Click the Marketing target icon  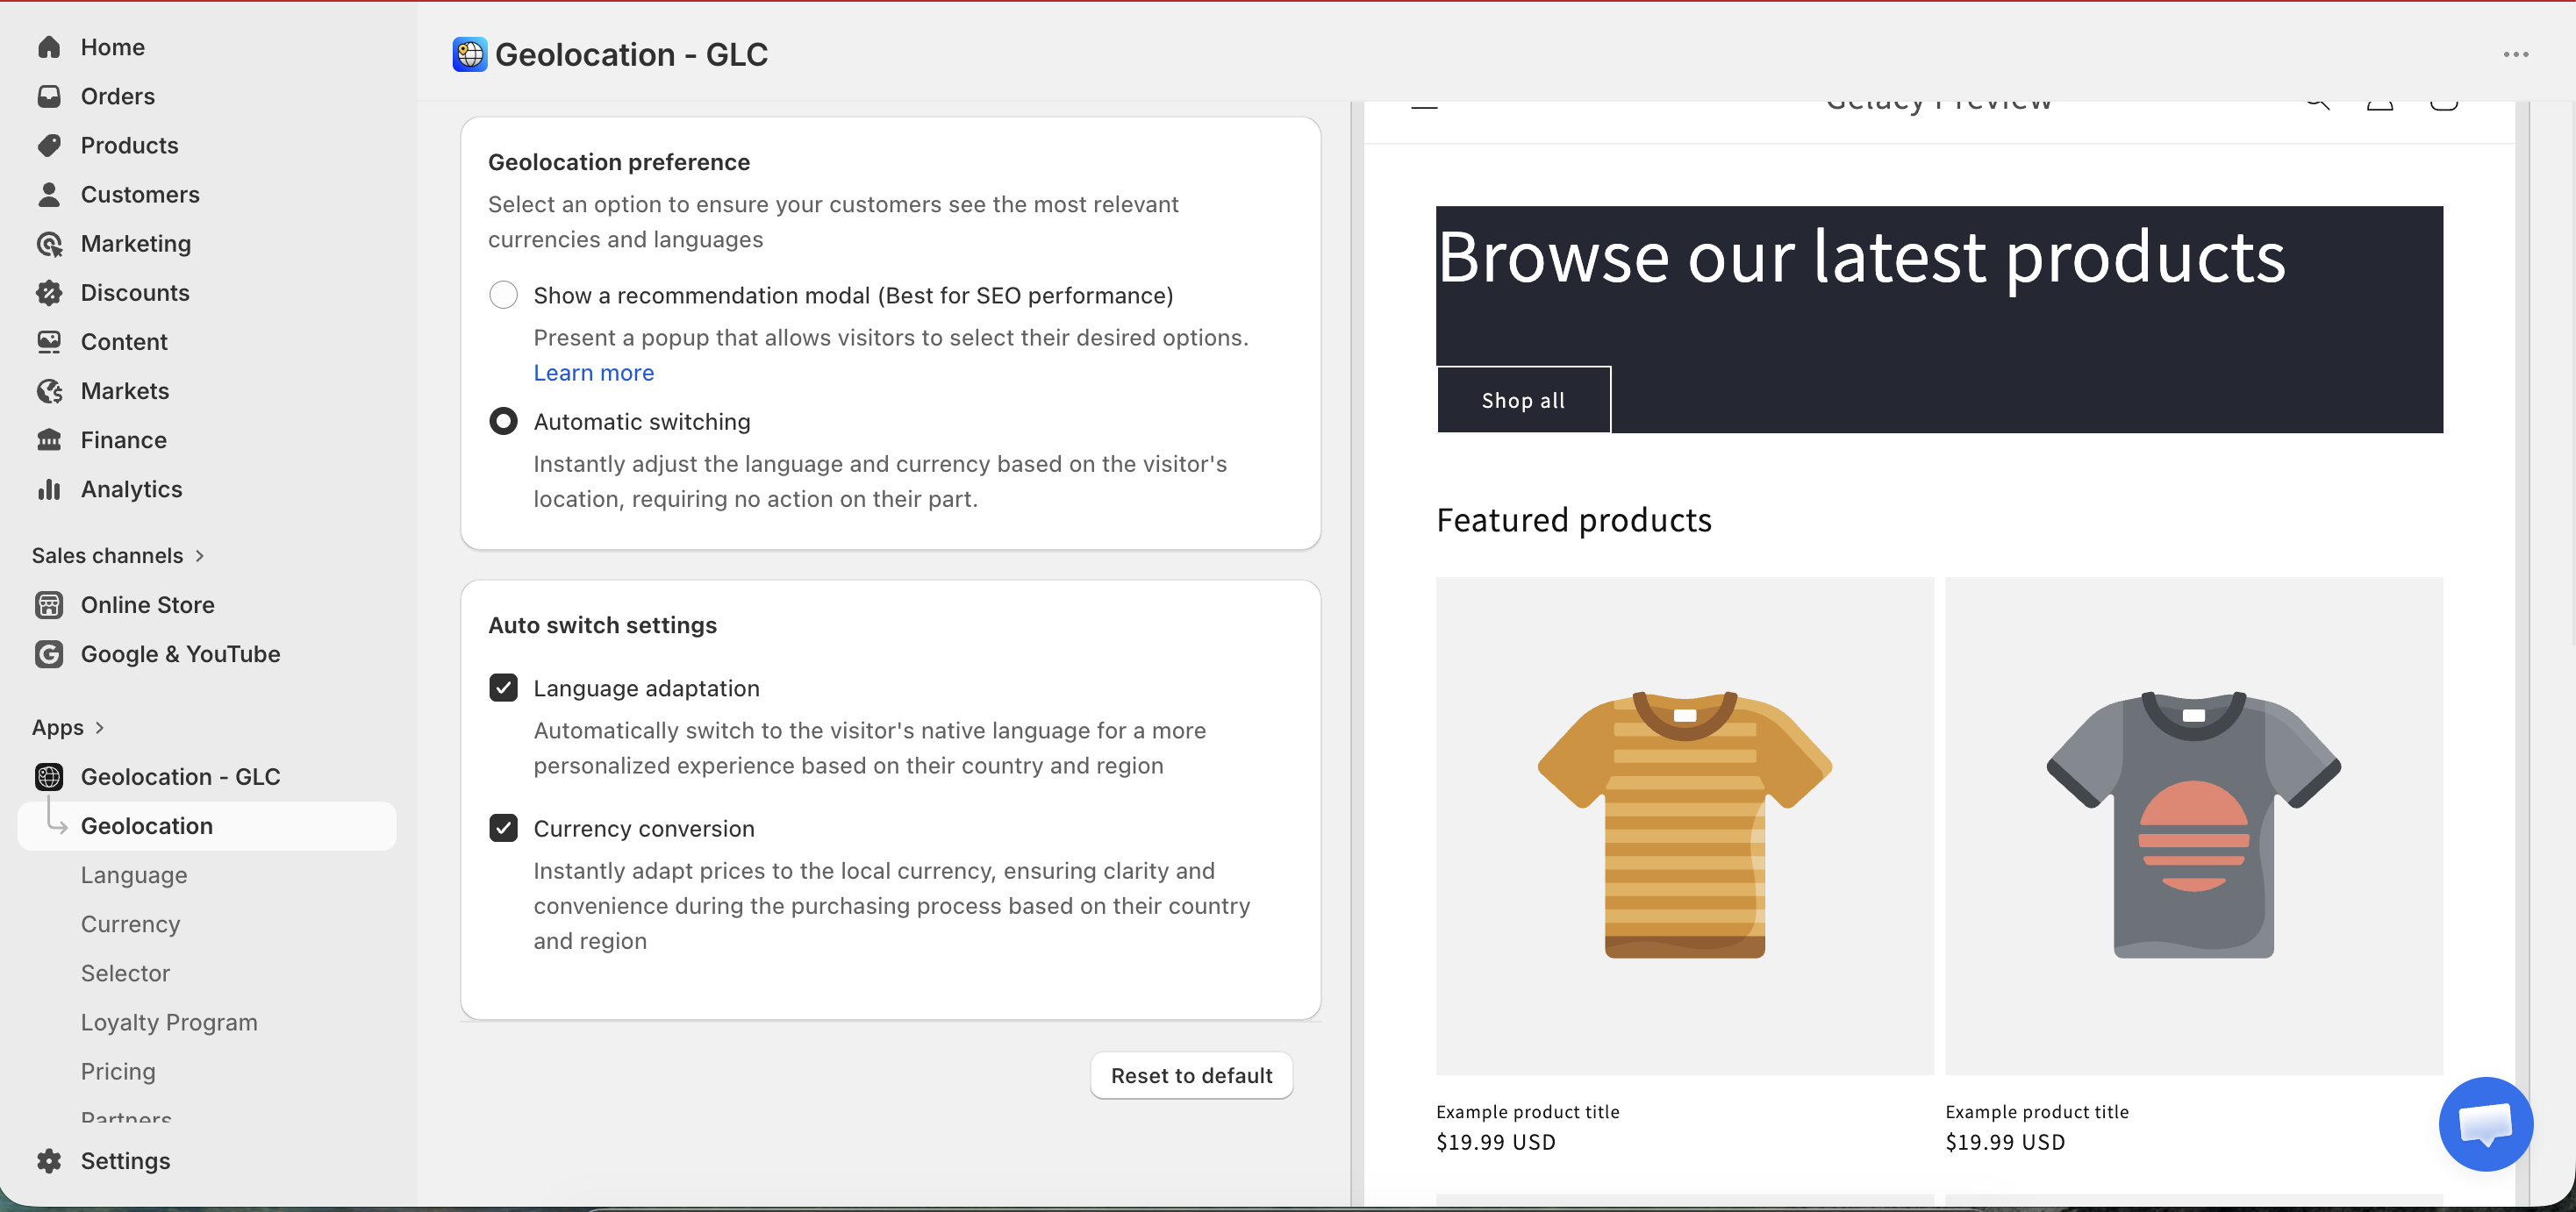click(x=49, y=243)
